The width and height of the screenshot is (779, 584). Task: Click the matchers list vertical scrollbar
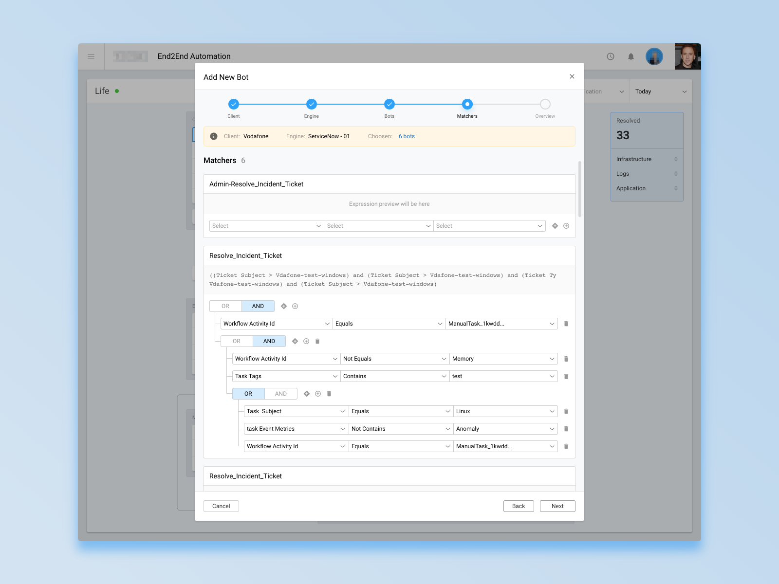click(579, 189)
